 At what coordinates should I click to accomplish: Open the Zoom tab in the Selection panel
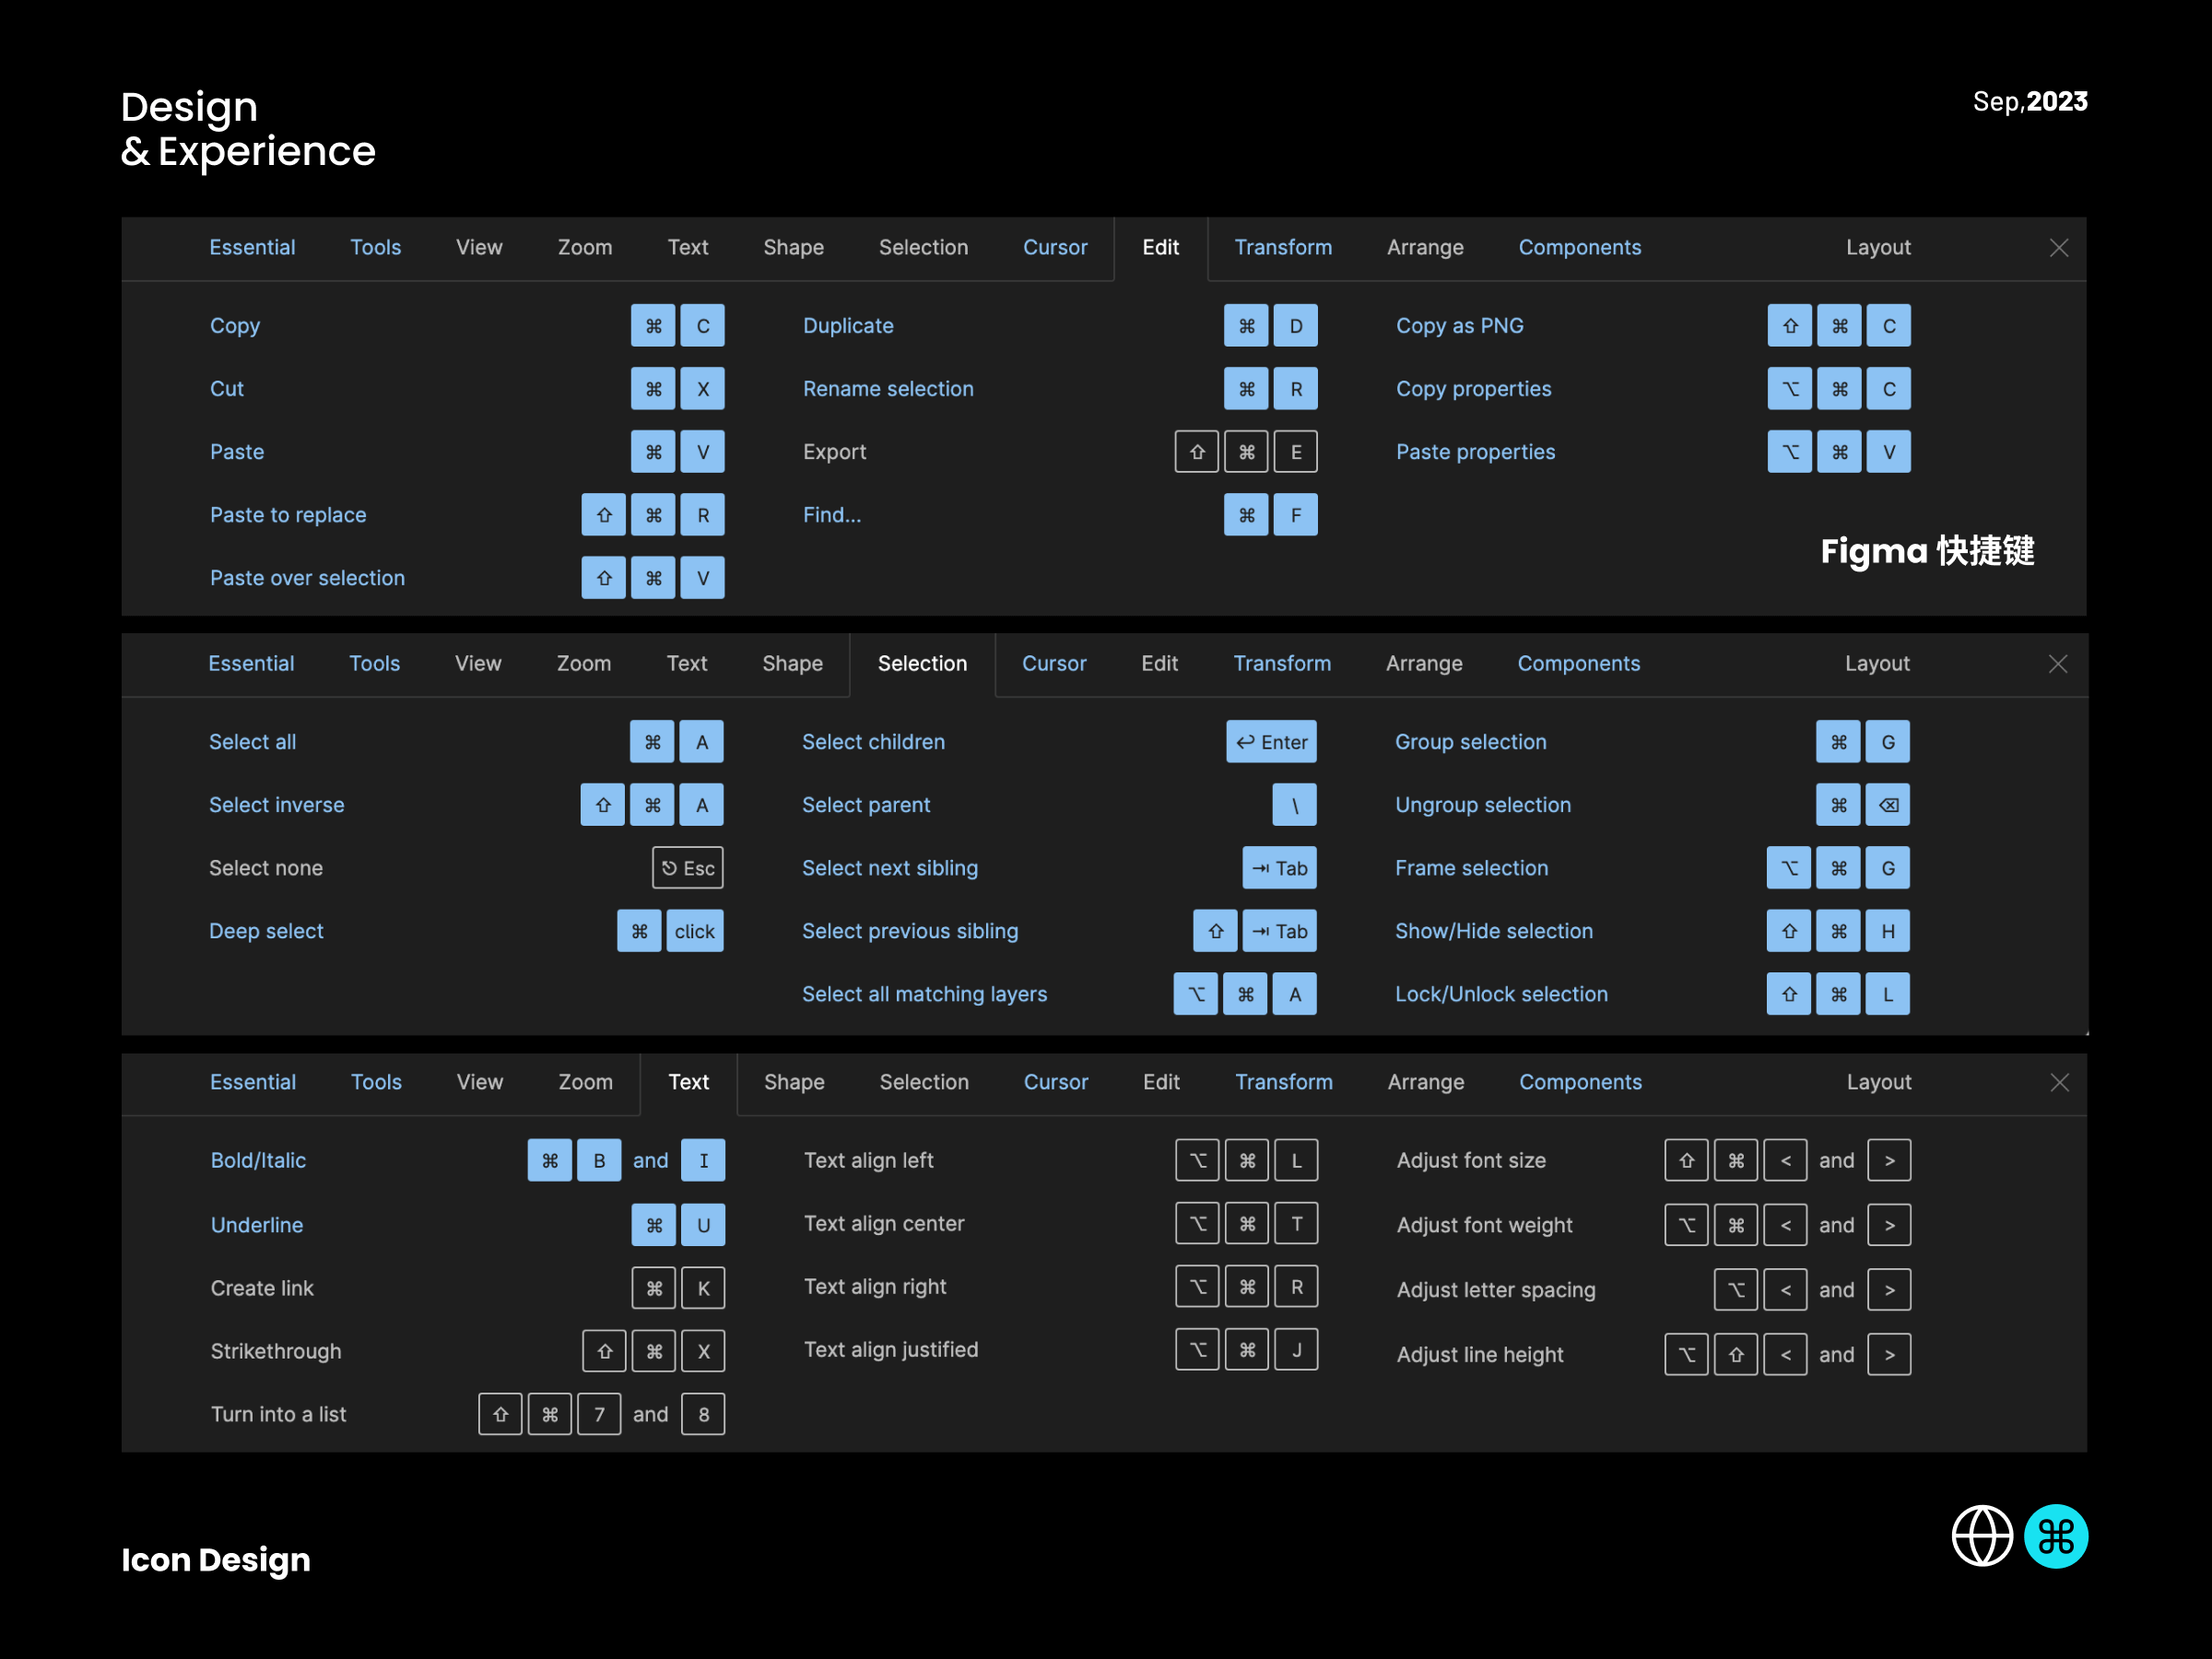tap(584, 664)
